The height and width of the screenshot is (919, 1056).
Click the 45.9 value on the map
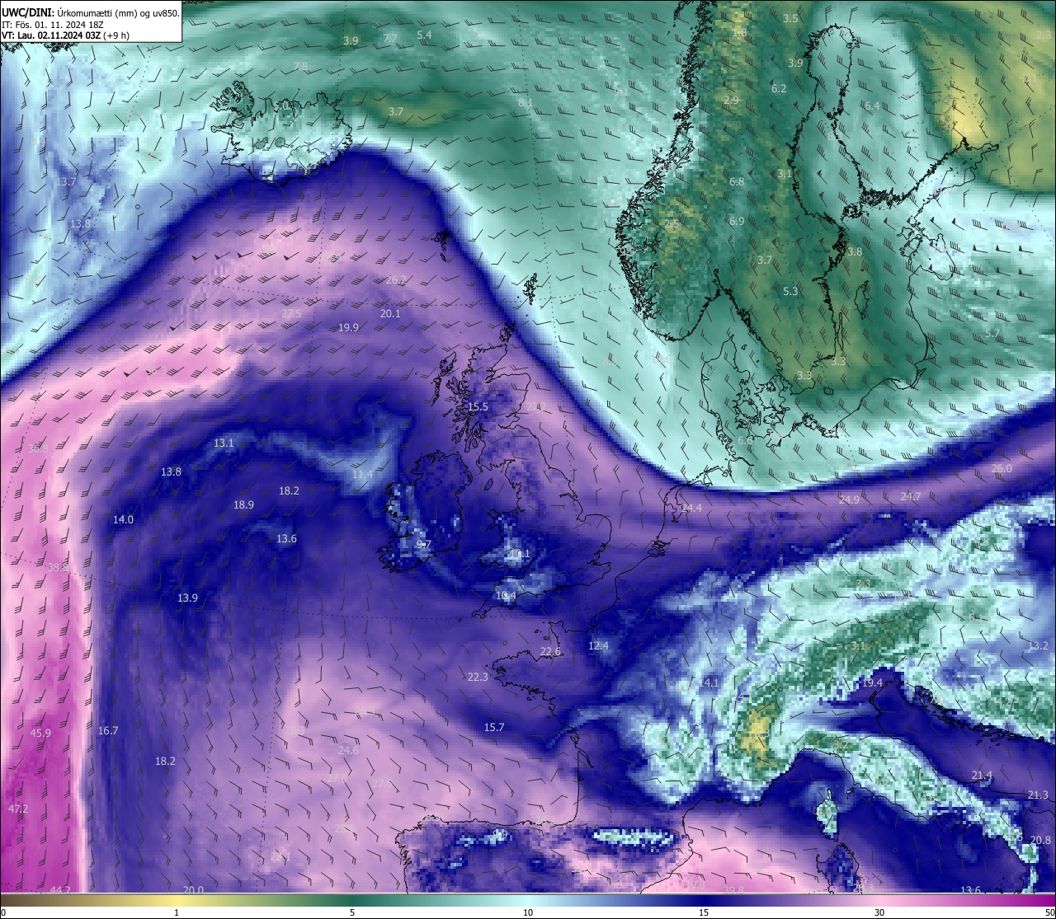(x=40, y=734)
